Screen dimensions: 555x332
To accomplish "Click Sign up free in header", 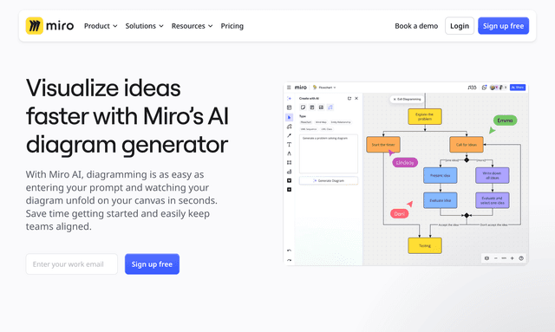I will click(x=503, y=26).
